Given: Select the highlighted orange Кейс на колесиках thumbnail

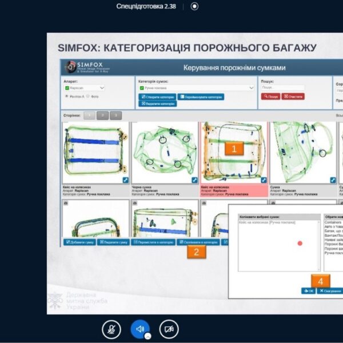Looking at the screenshot, I should click(x=234, y=153).
